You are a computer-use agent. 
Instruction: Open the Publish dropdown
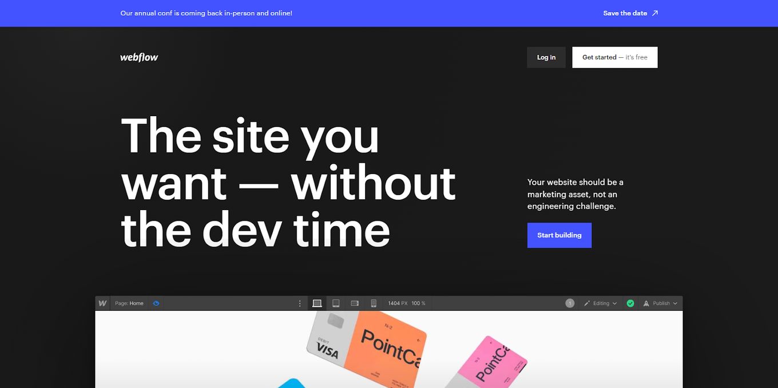point(661,303)
